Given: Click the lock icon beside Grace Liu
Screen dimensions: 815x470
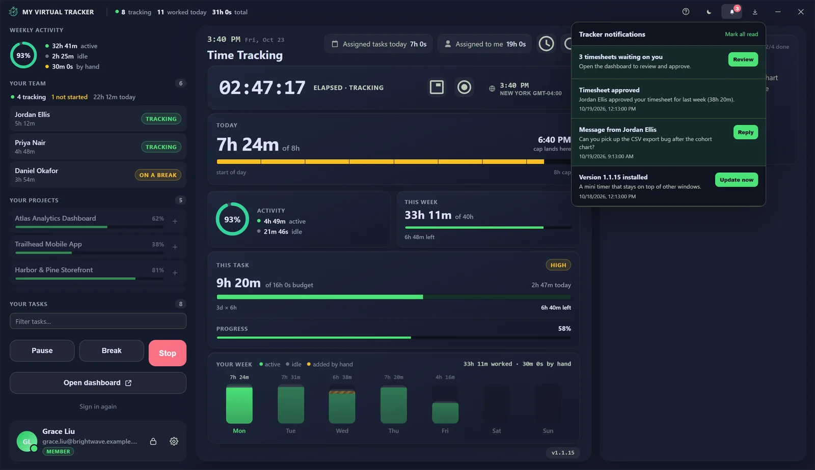Looking at the screenshot, I should coord(153,441).
